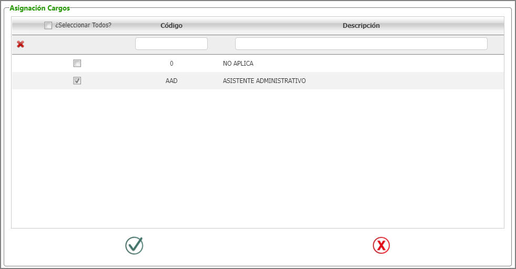Confirm assignment with green checkmark icon
Viewport: 516px width, 269px height.
[134, 245]
